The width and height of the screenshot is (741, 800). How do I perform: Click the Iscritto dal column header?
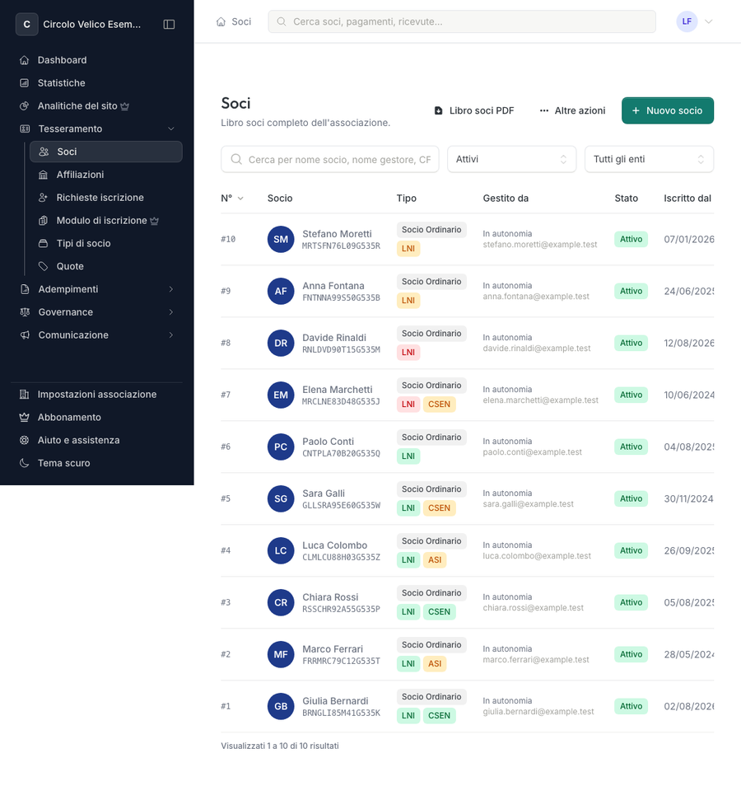pyautogui.click(x=687, y=198)
